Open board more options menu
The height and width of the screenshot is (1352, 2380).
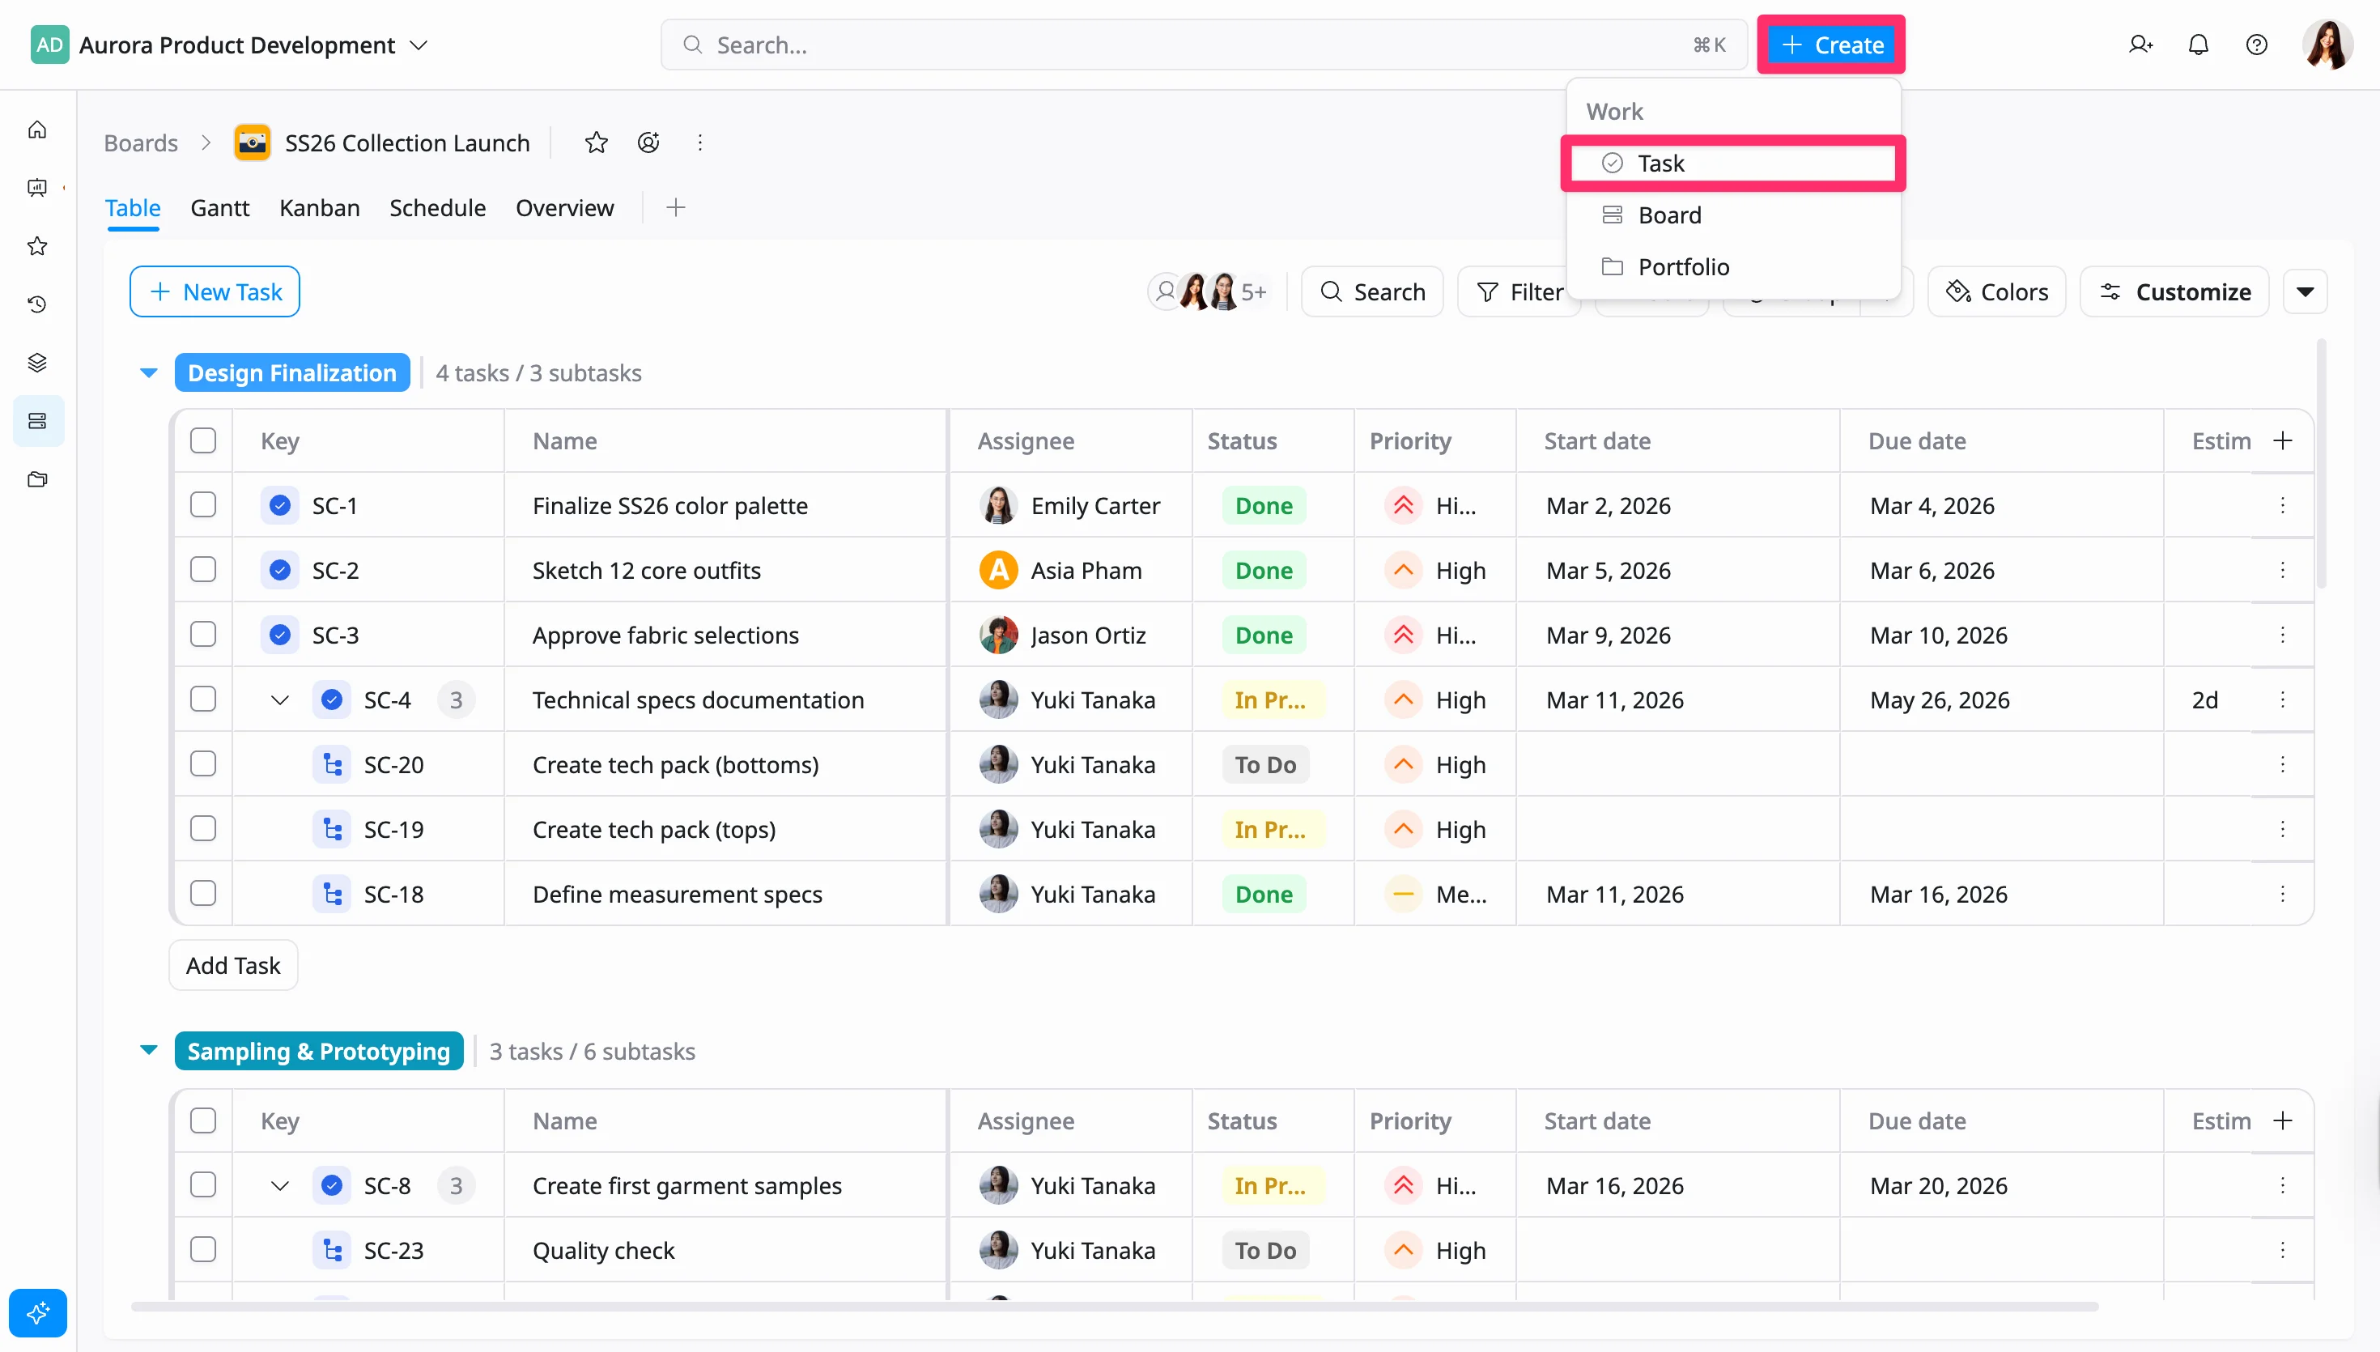pyautogui.click(x=700, y=142)
